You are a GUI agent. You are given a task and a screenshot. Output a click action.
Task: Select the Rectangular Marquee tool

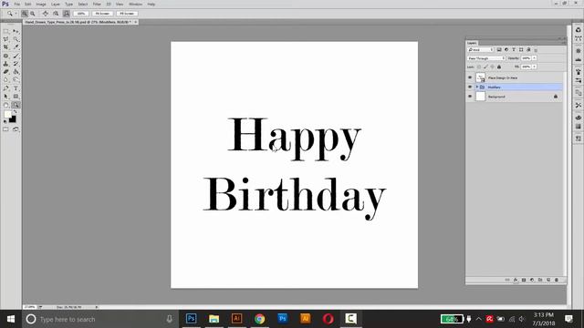click(x=6, y=31)
